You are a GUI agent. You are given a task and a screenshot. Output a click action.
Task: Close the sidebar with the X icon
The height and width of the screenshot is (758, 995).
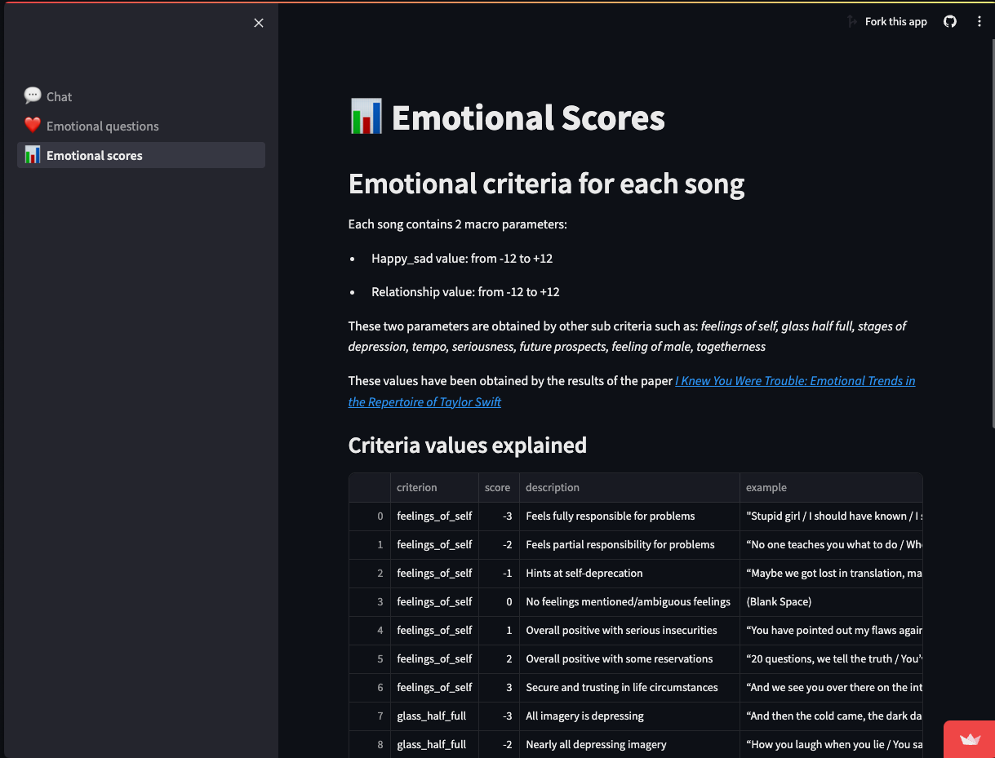259,23
